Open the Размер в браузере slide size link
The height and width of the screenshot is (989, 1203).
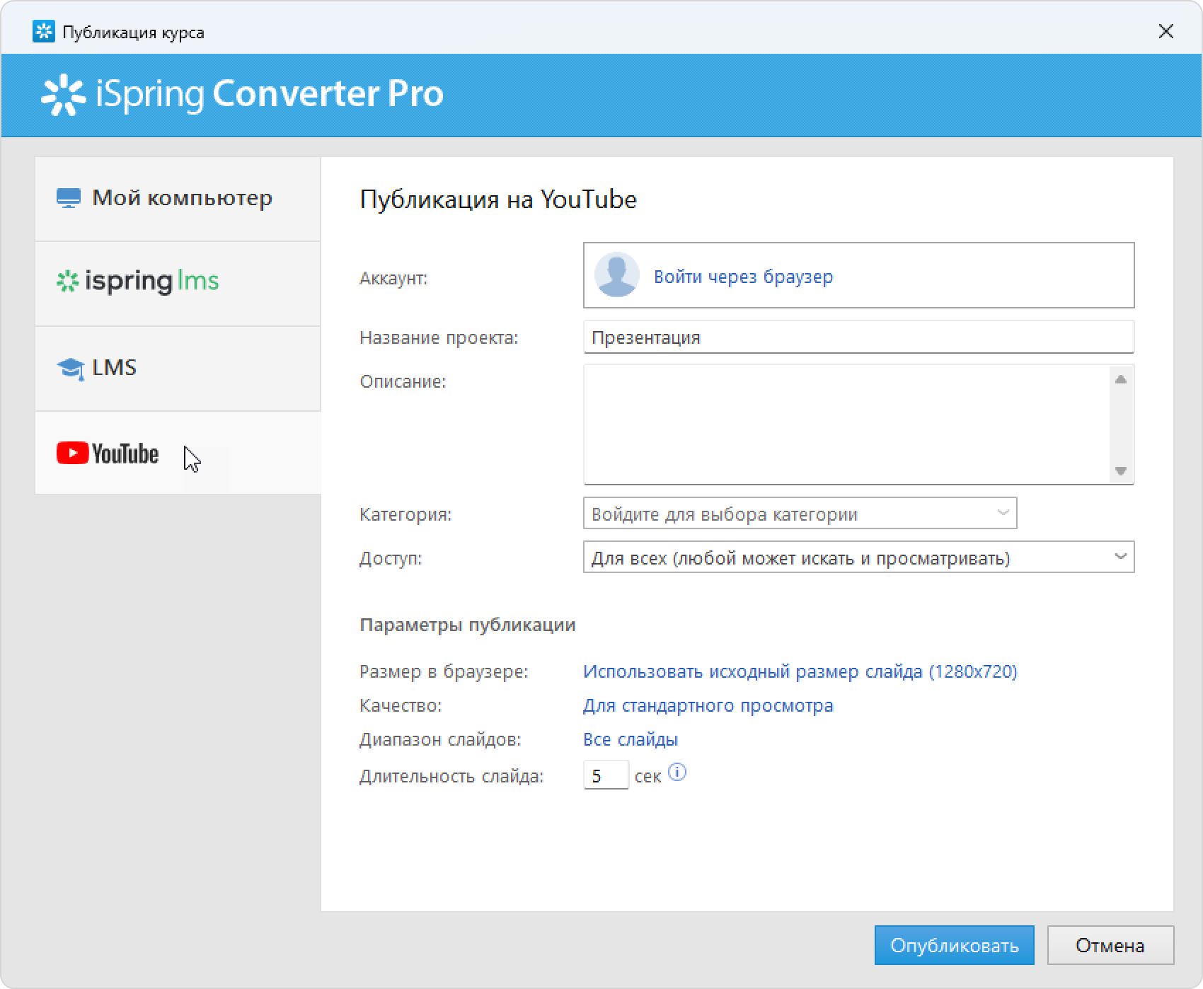[800, 671]
